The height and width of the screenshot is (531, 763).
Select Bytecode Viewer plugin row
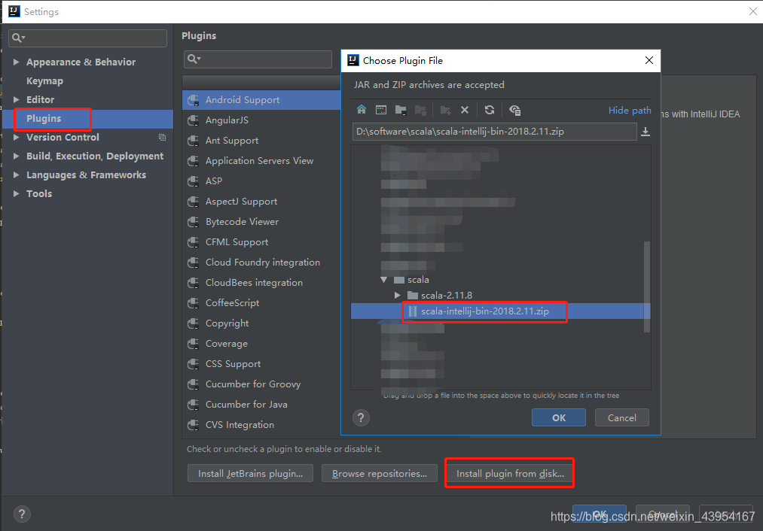tap(262, 222)
